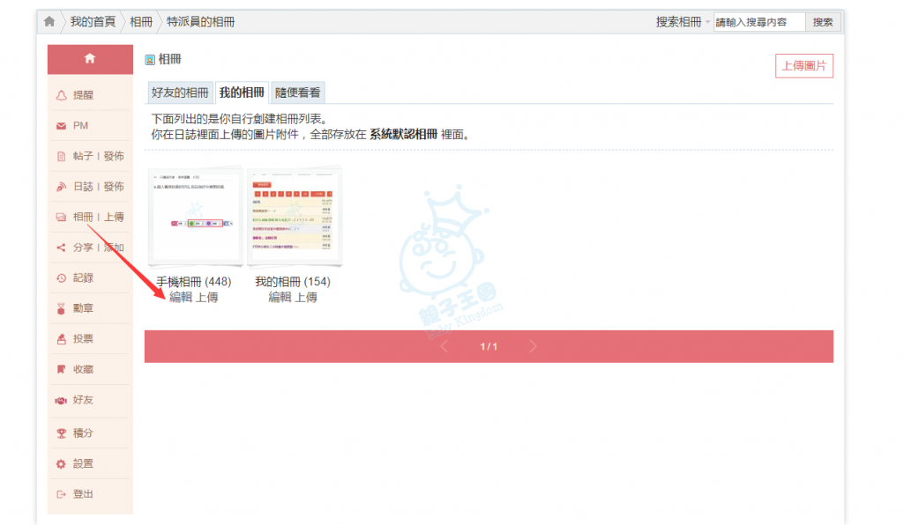The width and height of the screenshot is (903, 525).
Task: Go to next page arrow in pager
Action: click(533, 346)
